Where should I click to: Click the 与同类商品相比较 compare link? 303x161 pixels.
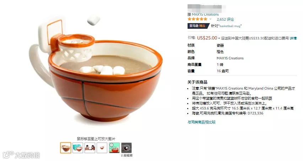click(x=201, y=122)
